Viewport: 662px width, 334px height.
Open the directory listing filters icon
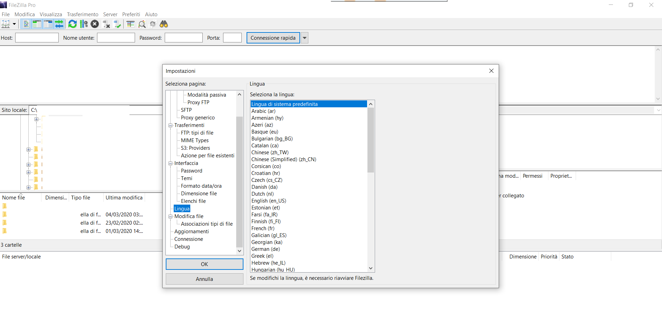tap(131, 24)
